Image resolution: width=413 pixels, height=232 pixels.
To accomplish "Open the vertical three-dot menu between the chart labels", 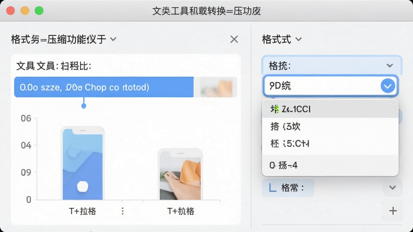I will click(123, 211).
